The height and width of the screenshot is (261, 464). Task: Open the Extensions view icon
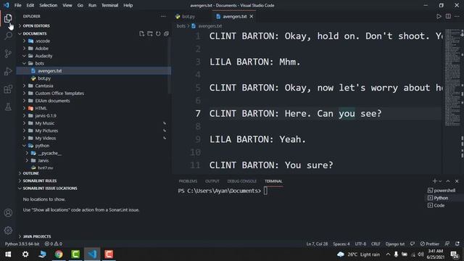click(x=8, y=89)
